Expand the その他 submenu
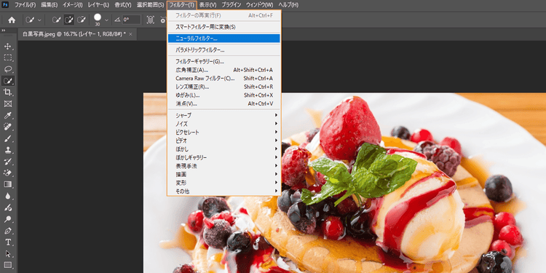Image resolution: width=546 pixels, height=273 pixels. [x=223, y=191]
